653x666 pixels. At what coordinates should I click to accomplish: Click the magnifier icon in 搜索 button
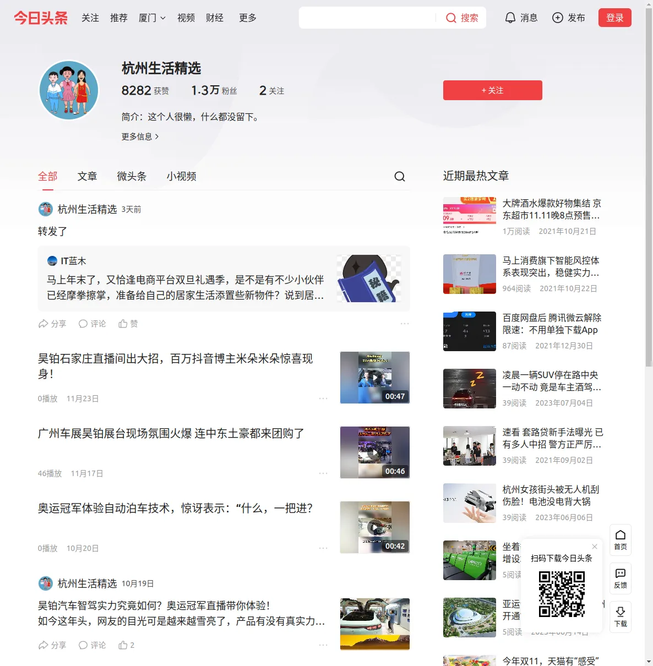451,18
